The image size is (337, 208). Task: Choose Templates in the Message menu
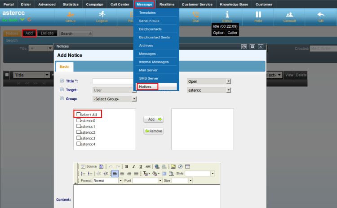pyautogui.click(x=147, y=13)
